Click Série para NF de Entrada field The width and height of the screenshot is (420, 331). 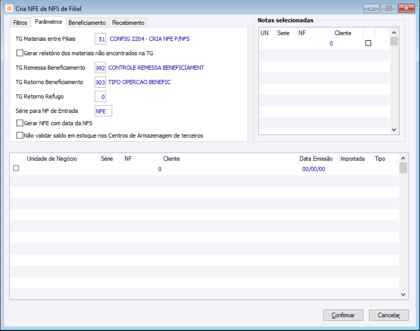[103, 111]
